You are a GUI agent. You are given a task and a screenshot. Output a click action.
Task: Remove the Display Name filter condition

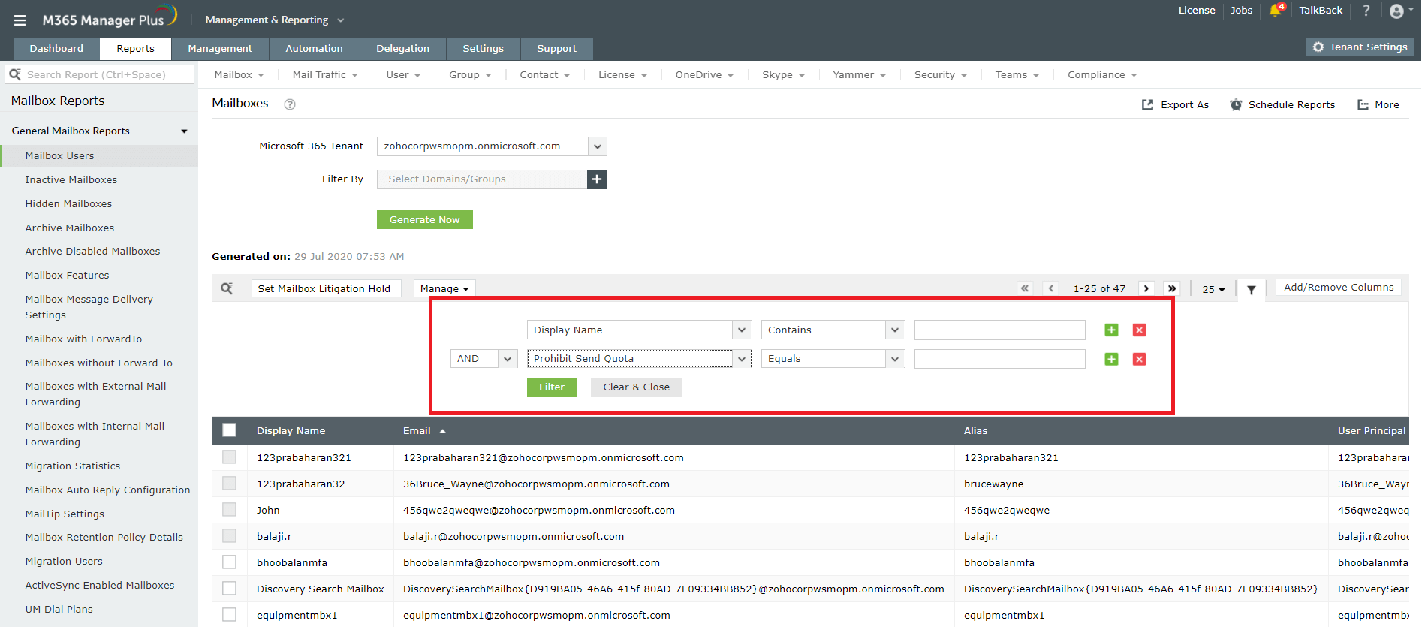(x=1140, y=330)
